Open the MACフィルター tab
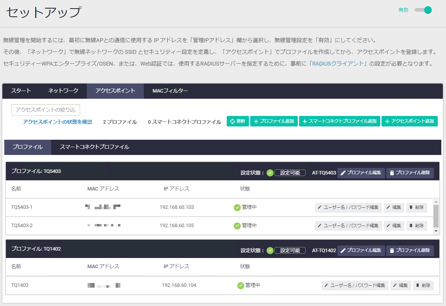The height and width of the screenshot is (306, 446). pos(170,91)
